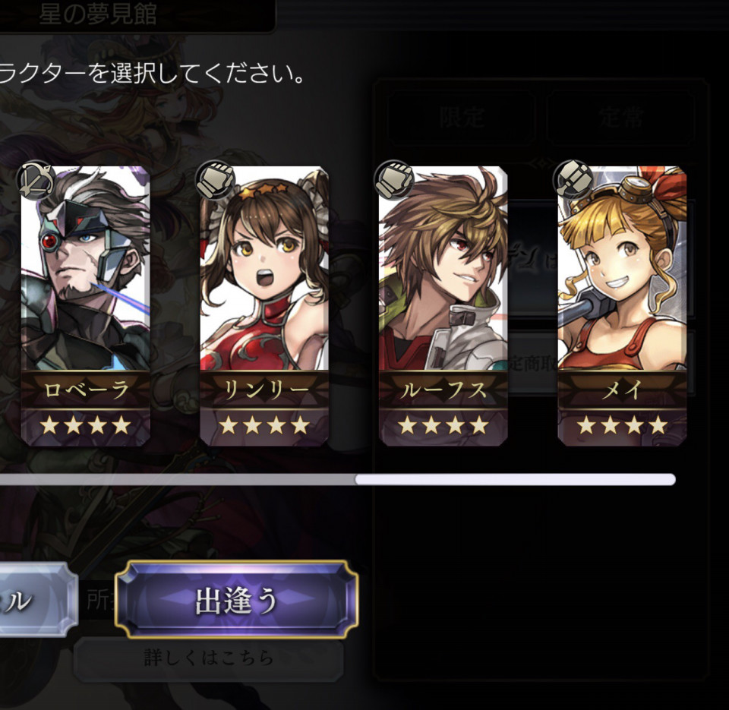This screenshot has height=710, width=729.
Task: Open the 詳しくはこちら details link
Action: pyautogui.click(x=209, y=658)
